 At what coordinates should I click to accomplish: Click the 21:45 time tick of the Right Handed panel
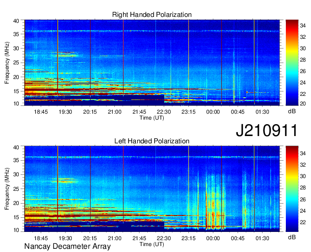139,112
